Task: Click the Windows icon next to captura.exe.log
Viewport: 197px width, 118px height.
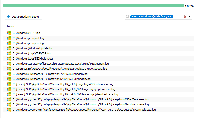Action: pos(9,89)
